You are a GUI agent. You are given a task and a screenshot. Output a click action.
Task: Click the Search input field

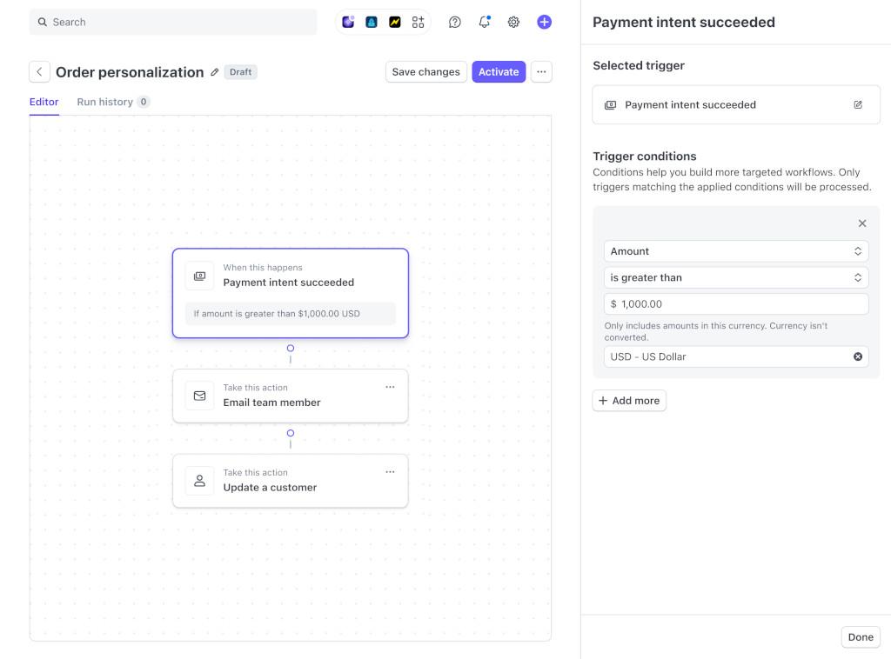coord(173,22)
